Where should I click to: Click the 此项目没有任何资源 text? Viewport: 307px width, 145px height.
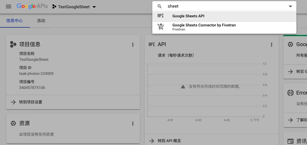pos(36,134)
